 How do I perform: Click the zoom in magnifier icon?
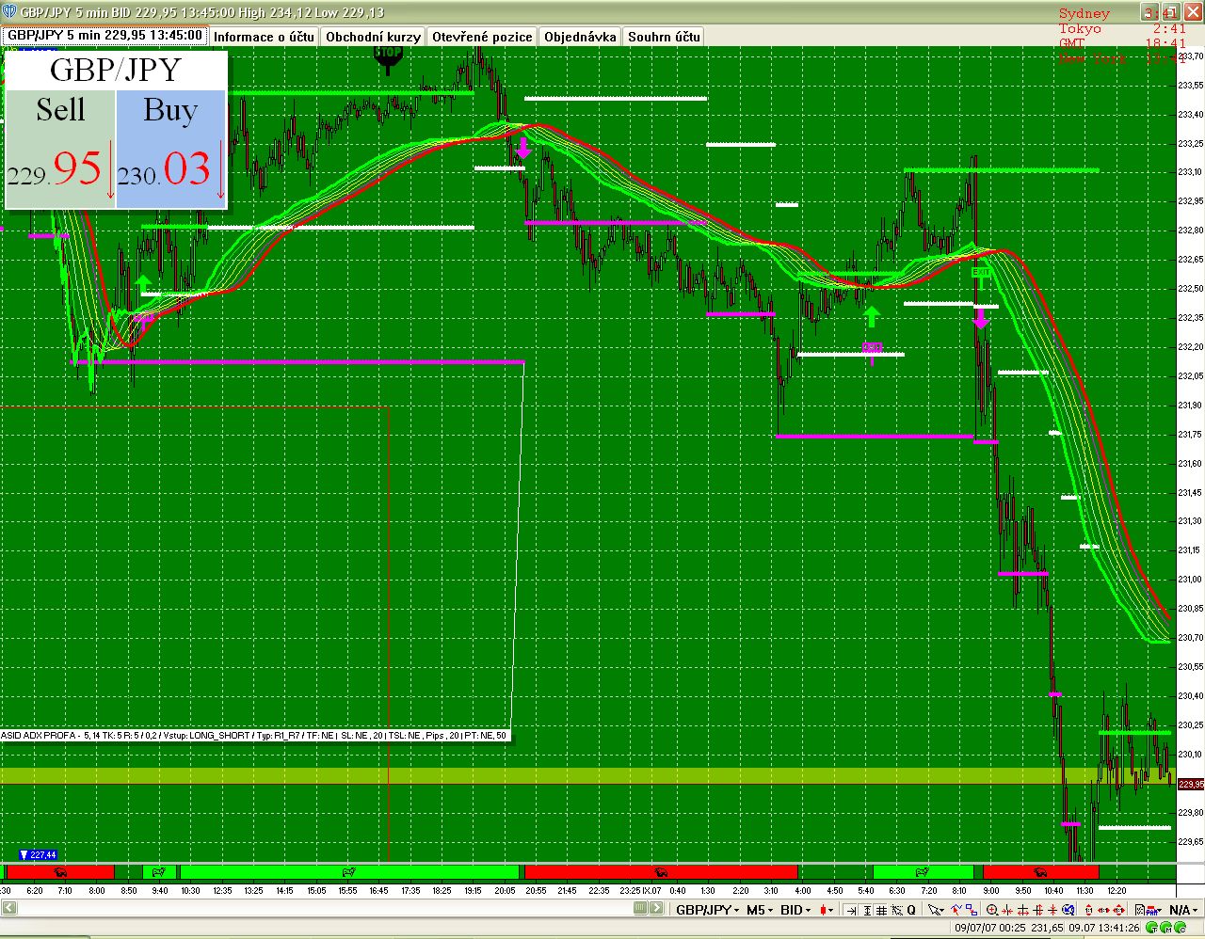(x=991, y=910)
